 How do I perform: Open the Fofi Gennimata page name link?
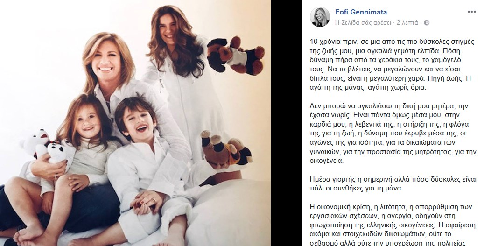click(x=361, y=12)
